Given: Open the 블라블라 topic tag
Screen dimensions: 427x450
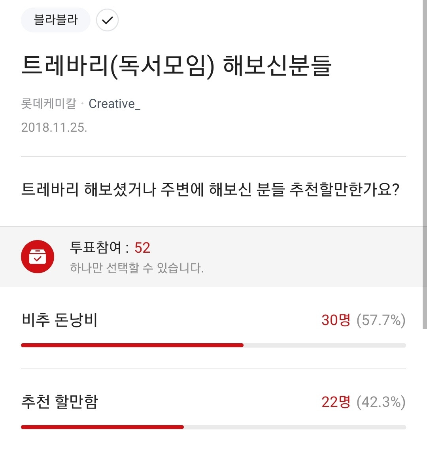Looking at the screenshot, I should click(56, 20).
